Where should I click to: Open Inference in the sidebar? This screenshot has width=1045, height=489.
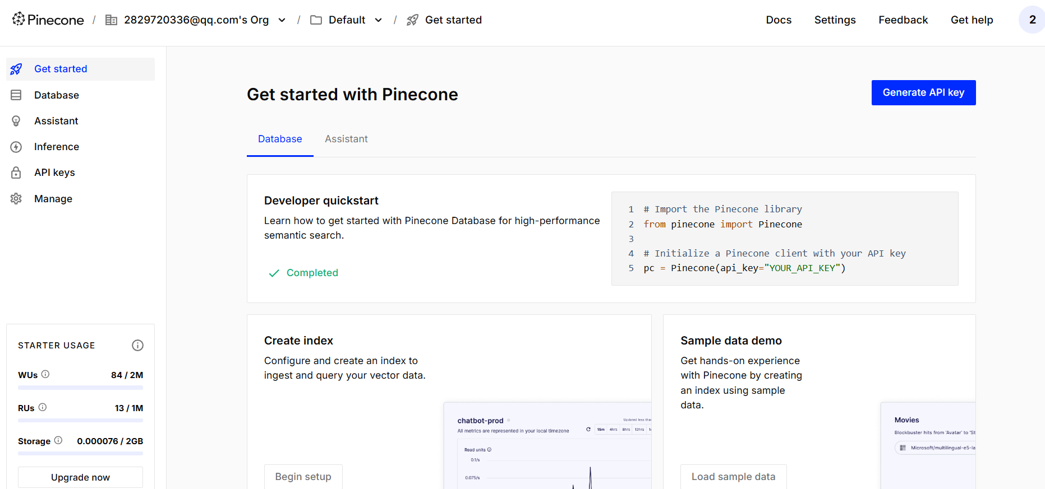[80, 147]
